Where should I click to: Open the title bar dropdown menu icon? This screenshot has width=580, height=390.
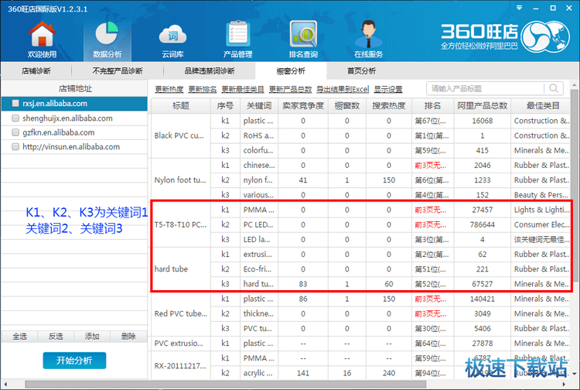coord(519,8)
